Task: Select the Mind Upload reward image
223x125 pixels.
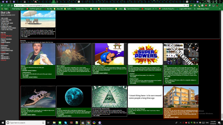Action: pyautogui.click(x=74, y=54)
